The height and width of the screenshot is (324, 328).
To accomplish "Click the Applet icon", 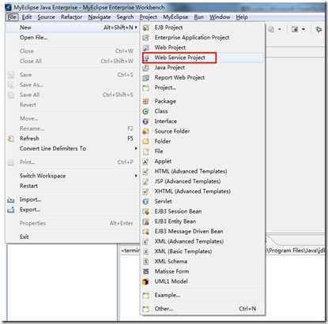I will click(145, 162).
